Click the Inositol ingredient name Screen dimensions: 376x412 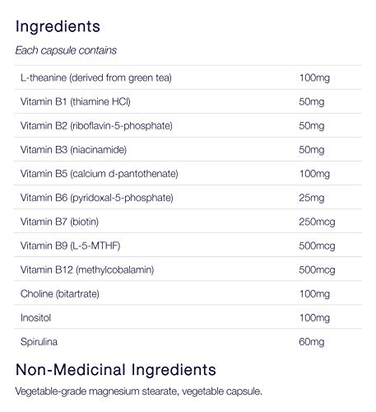35,317
